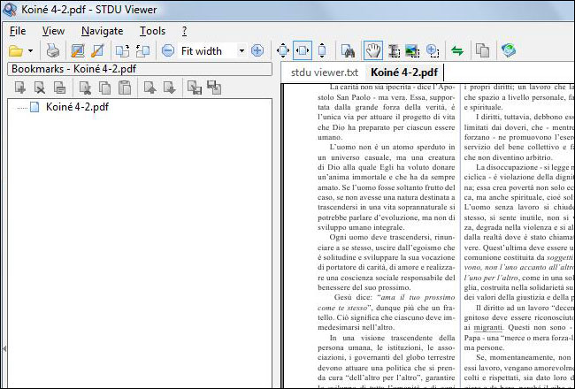Select the text selection tool
Image resolution: width=575 pixels, height=389 pixels.
(x=391, y=51)
